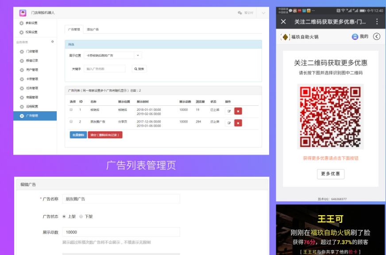Edit the 朋友圈广告 ad in the table
The width and height of the screenshot is (386, 255).
click(229, 123)
